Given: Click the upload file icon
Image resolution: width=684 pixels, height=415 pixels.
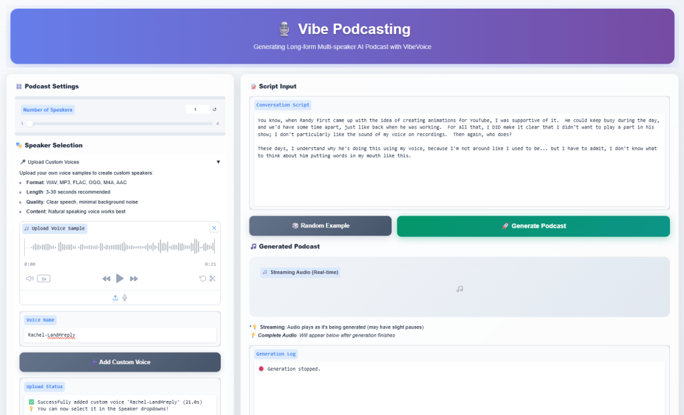Looking at the screenshot, I should [x=115, y=298].
